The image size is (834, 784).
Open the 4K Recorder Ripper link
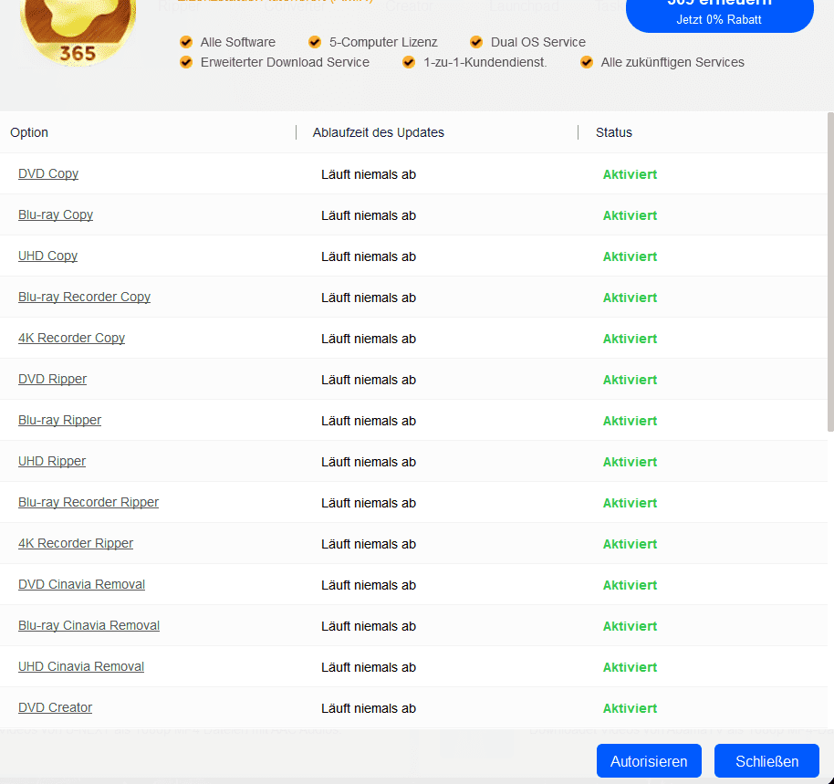pos(76,543)
